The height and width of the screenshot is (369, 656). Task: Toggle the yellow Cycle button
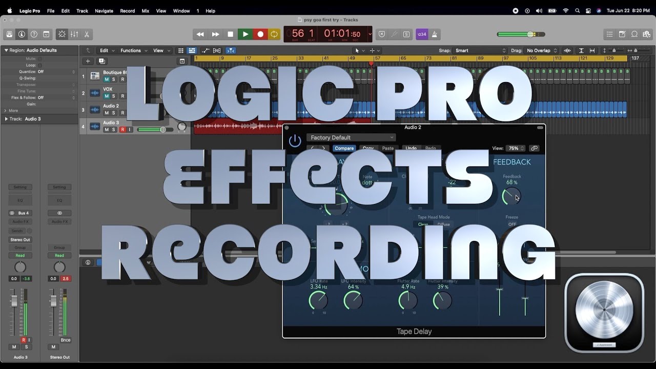(274, 34)
